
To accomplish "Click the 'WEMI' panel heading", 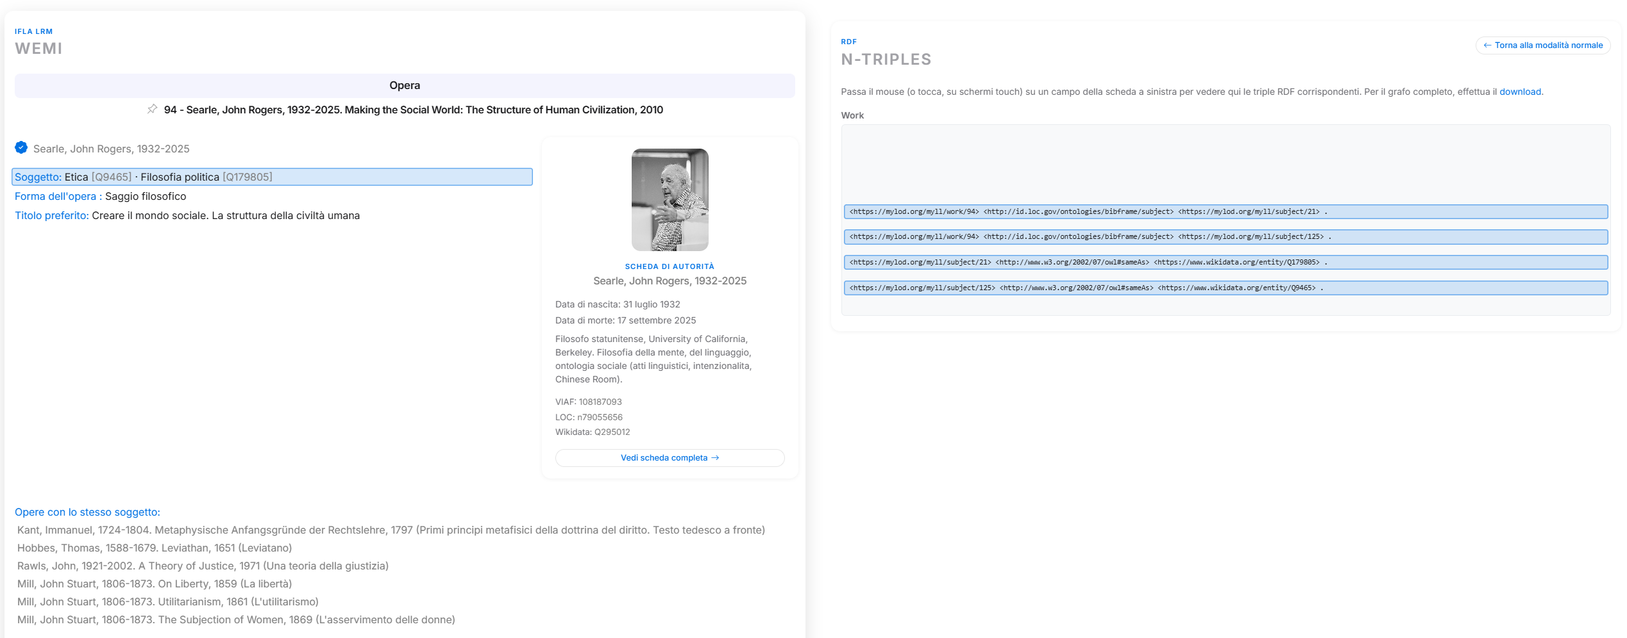I will (38, 49).
